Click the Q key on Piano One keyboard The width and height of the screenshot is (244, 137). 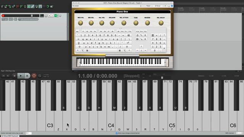tap(83, 39)
